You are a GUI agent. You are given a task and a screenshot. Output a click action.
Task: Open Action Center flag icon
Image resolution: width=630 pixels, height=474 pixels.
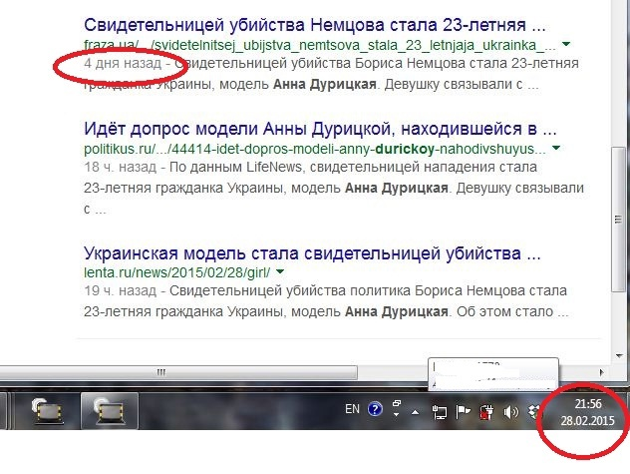pyautogui.click(x=463, y=411)
